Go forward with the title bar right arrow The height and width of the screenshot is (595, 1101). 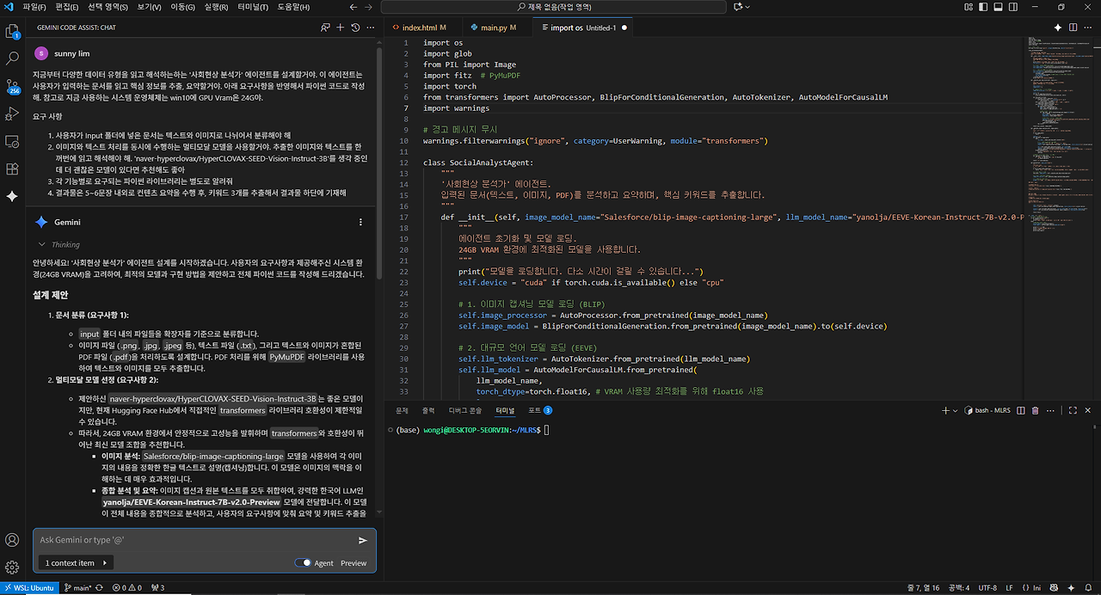click(366, 7)
